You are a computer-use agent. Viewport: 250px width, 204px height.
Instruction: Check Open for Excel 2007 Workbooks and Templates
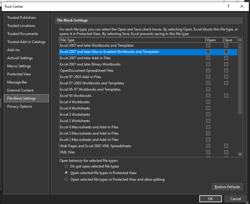click(208, 45)
